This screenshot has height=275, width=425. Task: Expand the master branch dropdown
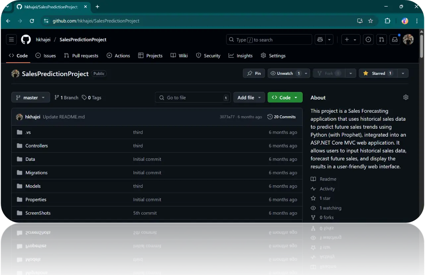coord(30,98)
